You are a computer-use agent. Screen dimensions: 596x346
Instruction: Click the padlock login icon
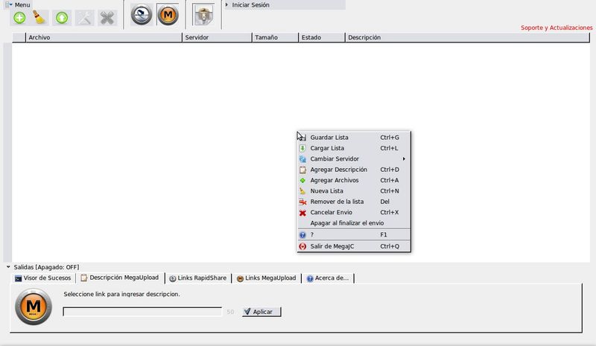[203, 15]
